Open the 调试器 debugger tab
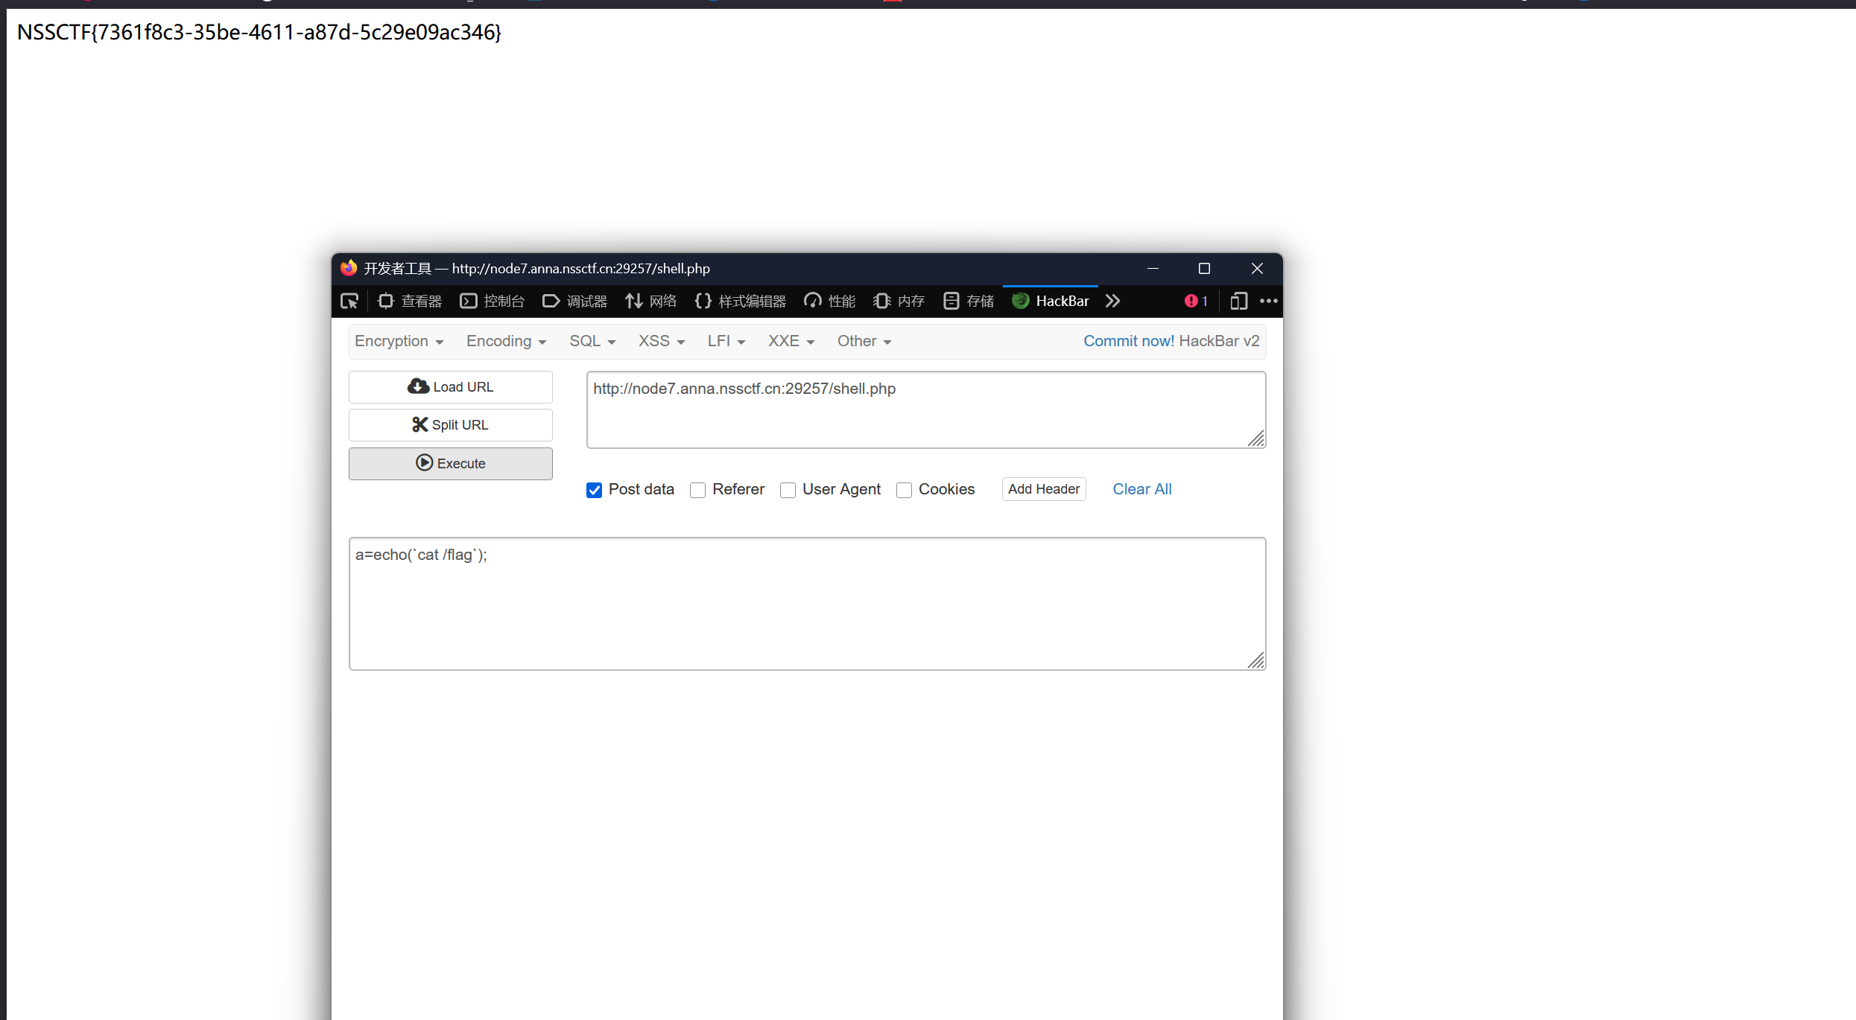 (575, 302)
